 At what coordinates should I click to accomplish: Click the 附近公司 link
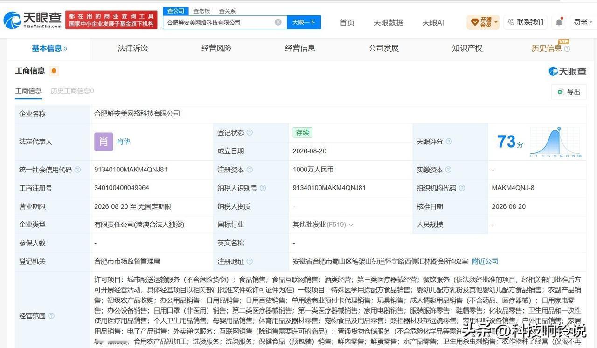[485, 262]
